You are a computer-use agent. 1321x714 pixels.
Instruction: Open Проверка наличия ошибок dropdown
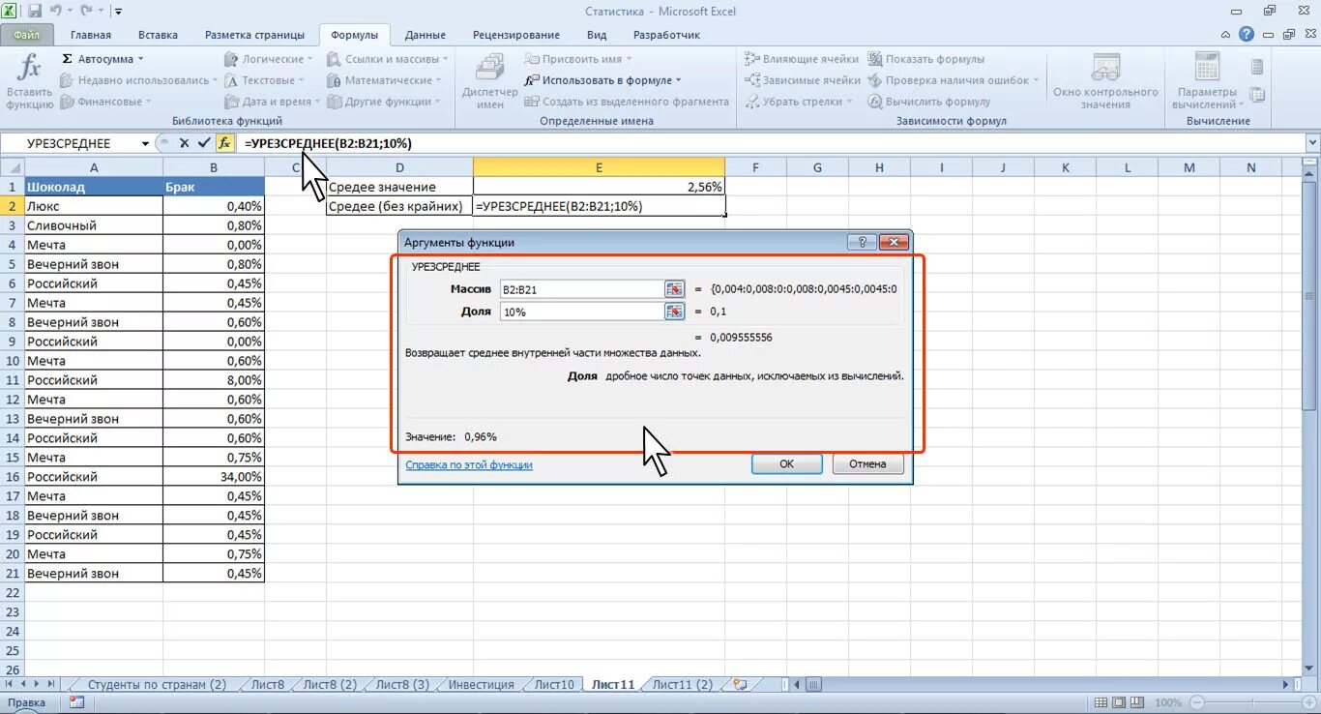[x=954, y=80]
